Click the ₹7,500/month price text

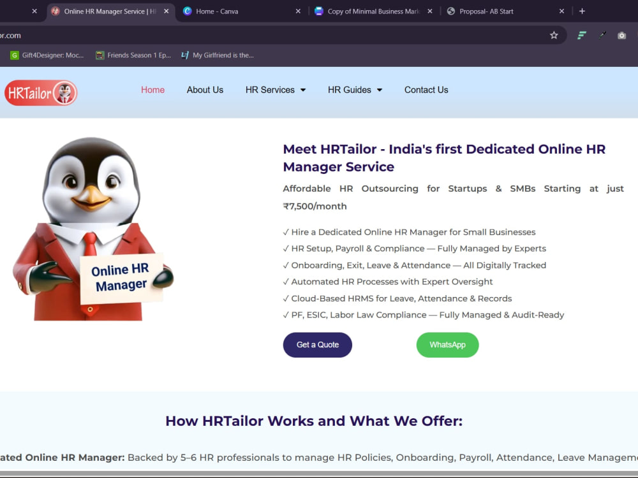tap(315, 206)
